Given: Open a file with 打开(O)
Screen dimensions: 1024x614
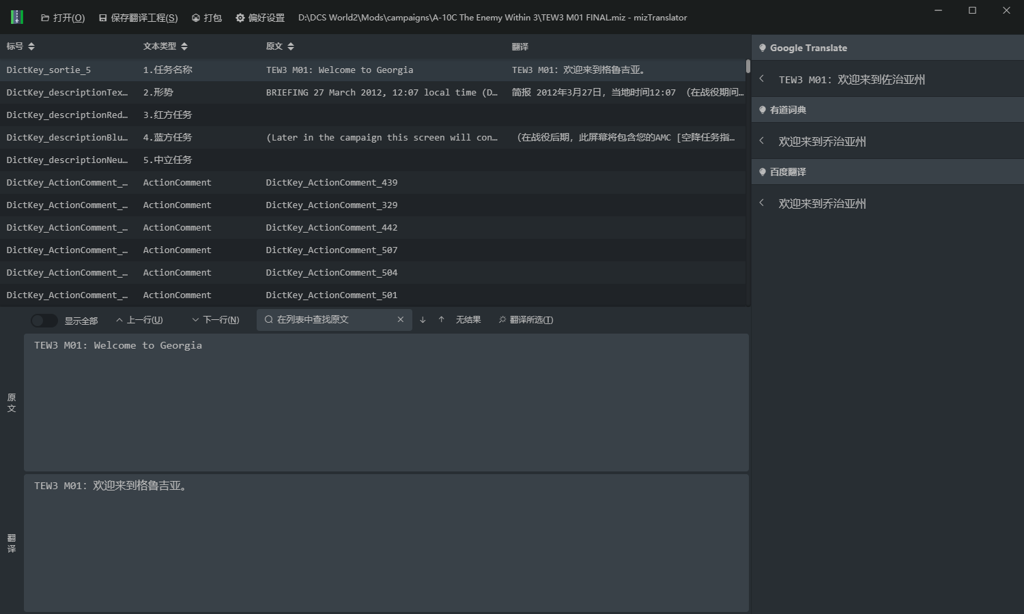Looking at the screenshot, I should [63, 18].
